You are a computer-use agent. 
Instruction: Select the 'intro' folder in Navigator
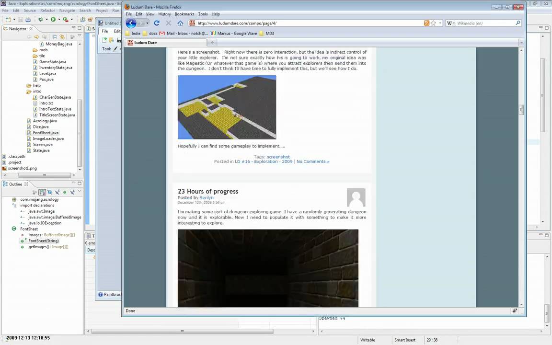(x=37, y=91)
